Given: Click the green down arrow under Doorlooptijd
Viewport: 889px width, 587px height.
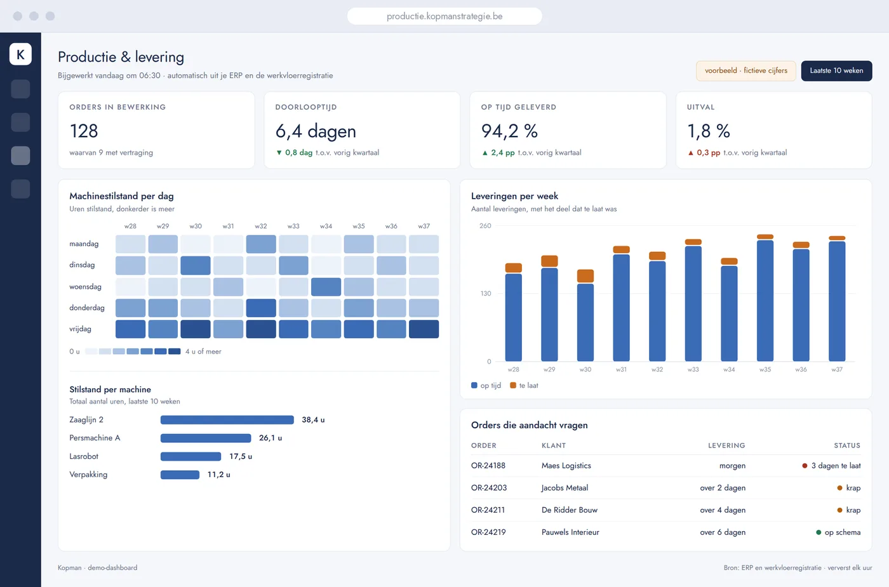Looking at the screenshot, I should tap(279, 153).
